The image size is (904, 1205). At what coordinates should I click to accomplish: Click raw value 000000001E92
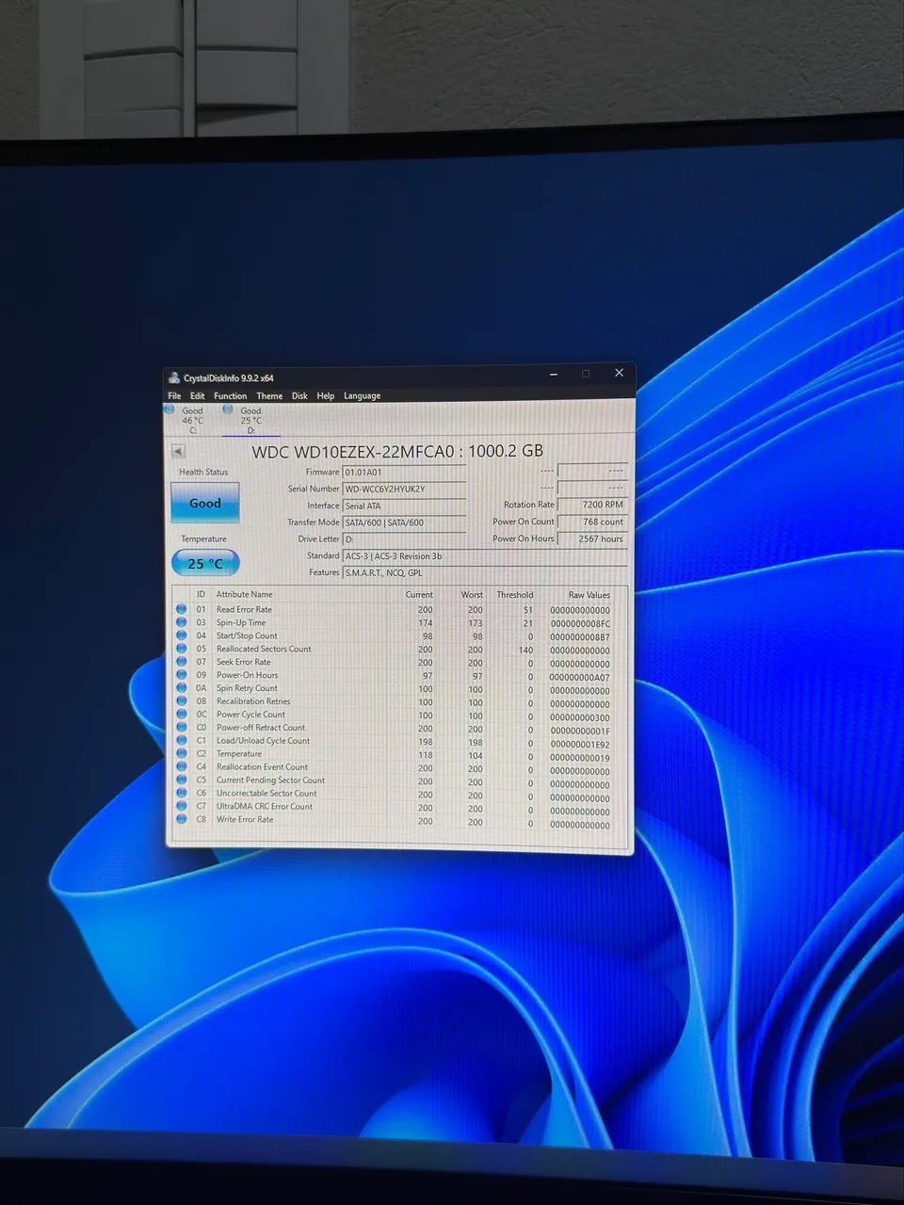tap(580, 745)
